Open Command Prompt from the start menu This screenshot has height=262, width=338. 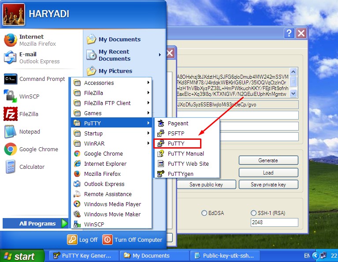pyautogui.click(x=42, y=79)
